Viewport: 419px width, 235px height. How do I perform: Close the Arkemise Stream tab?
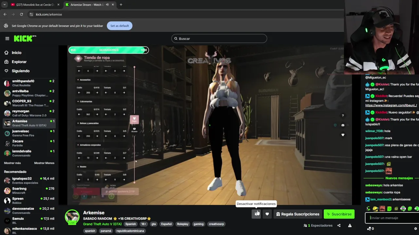pyautogui.click(x=113, y=5)
